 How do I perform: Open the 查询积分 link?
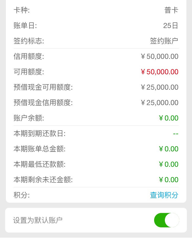[x=164, y=195]
